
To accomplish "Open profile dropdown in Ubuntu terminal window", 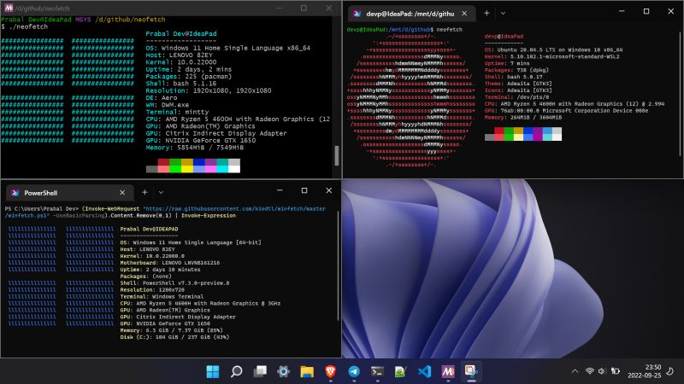I will (x=503, y=13).
